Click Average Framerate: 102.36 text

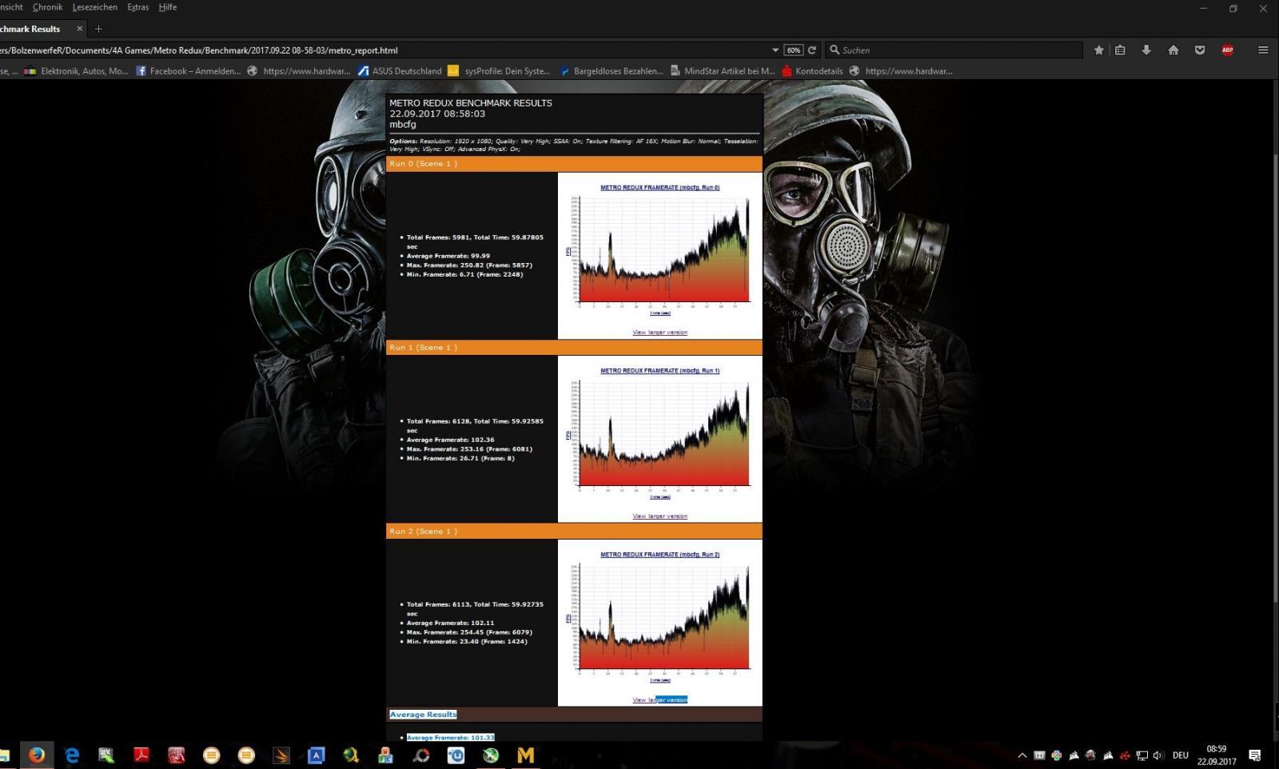tap(450, 440)
